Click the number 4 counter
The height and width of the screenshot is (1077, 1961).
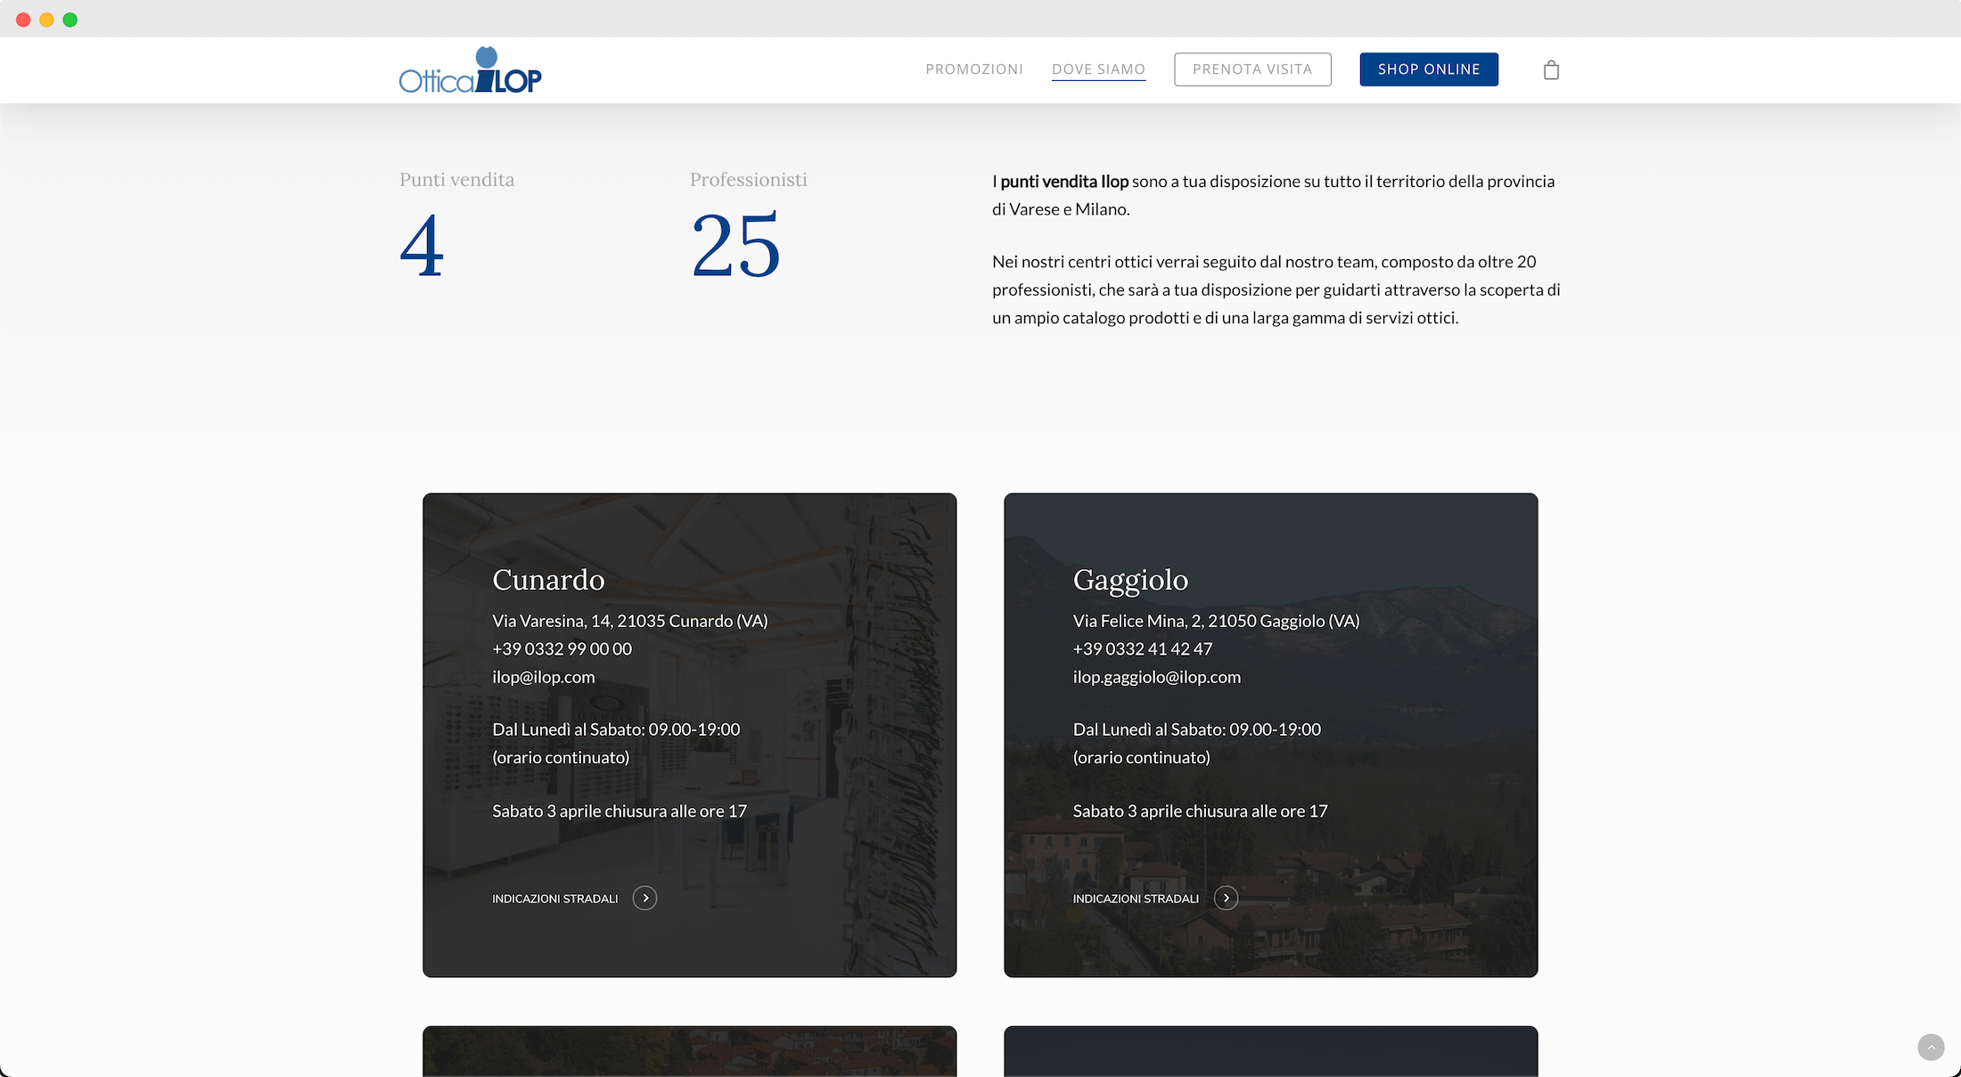click(x=422, y=246)
